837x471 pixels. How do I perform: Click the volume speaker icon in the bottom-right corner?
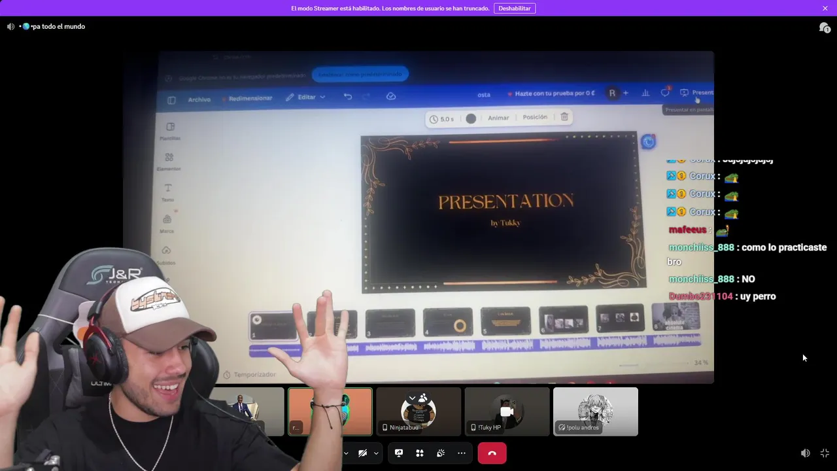806,453
